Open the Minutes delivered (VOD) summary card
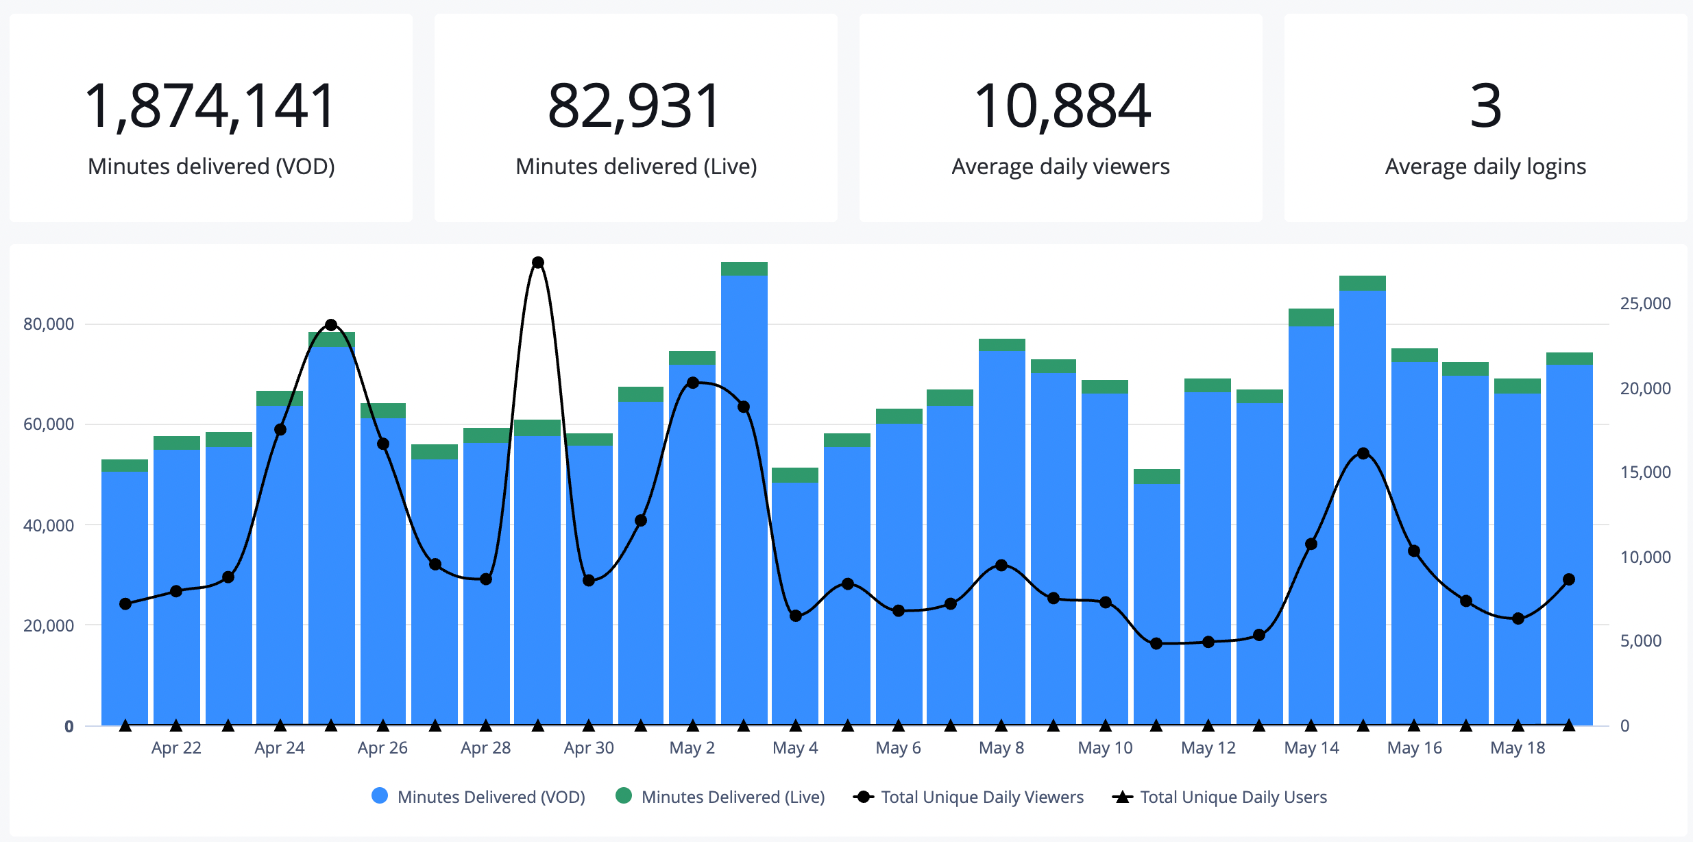1693x842 pixels. click(x=211, y=118)
